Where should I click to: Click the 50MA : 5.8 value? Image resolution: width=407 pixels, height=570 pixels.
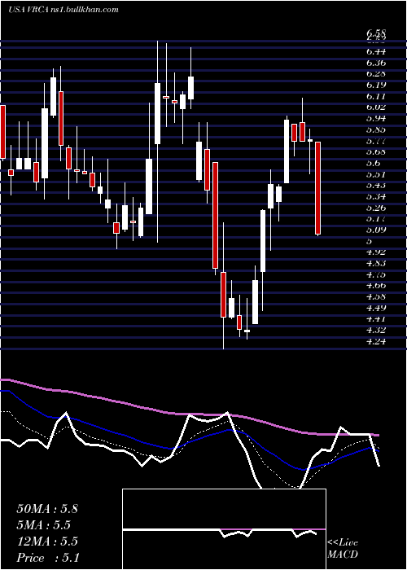[47, 509]
